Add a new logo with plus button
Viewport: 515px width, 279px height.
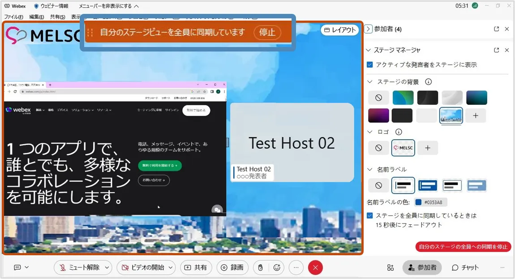click(x=428, y=148)
